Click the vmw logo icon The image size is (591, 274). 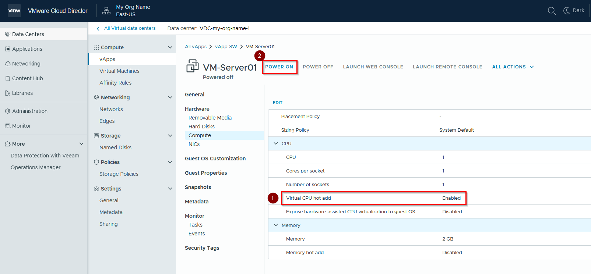[14, 11]
